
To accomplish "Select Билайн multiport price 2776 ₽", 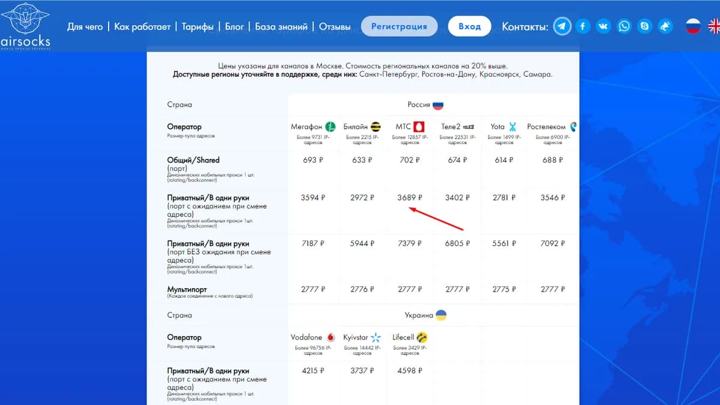I will coord(362,289).
